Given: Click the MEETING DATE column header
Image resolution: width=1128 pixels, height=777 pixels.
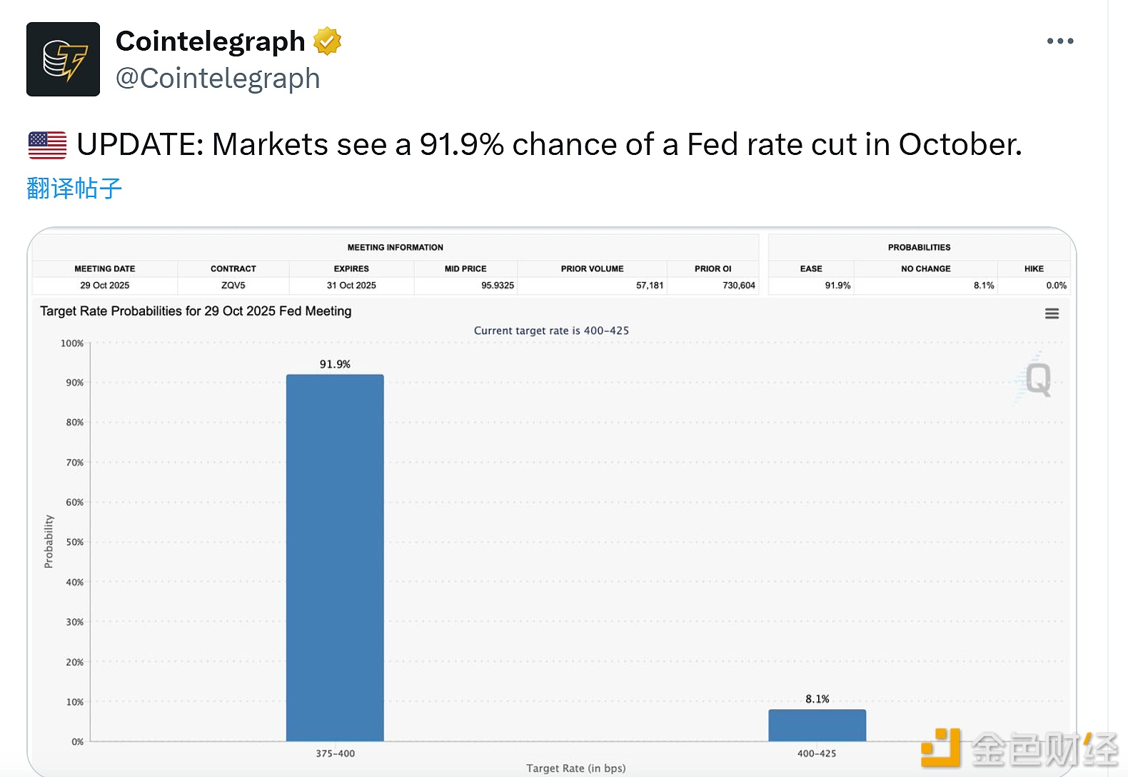Looking at the screenshot, I should coord(105,269).
